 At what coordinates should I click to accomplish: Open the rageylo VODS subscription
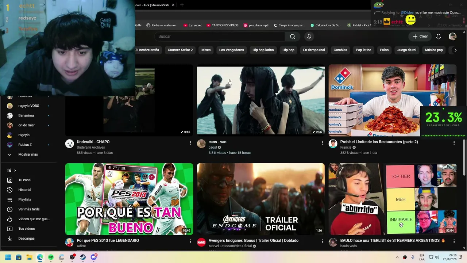pyautogui.click(x=29, y=106)
